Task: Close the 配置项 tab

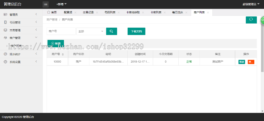Action: pyautogui.click(x=75, y=12)
